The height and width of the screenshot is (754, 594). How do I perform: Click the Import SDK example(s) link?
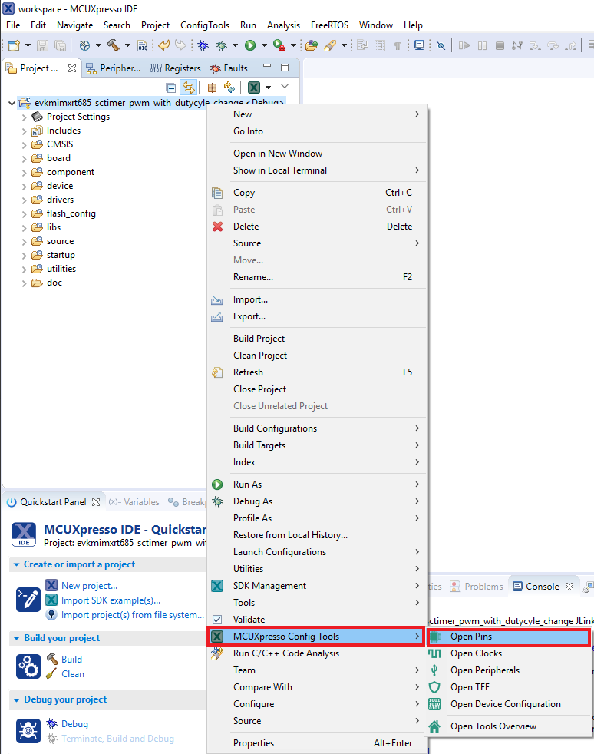pyautogui.click(x=111, y=600)
